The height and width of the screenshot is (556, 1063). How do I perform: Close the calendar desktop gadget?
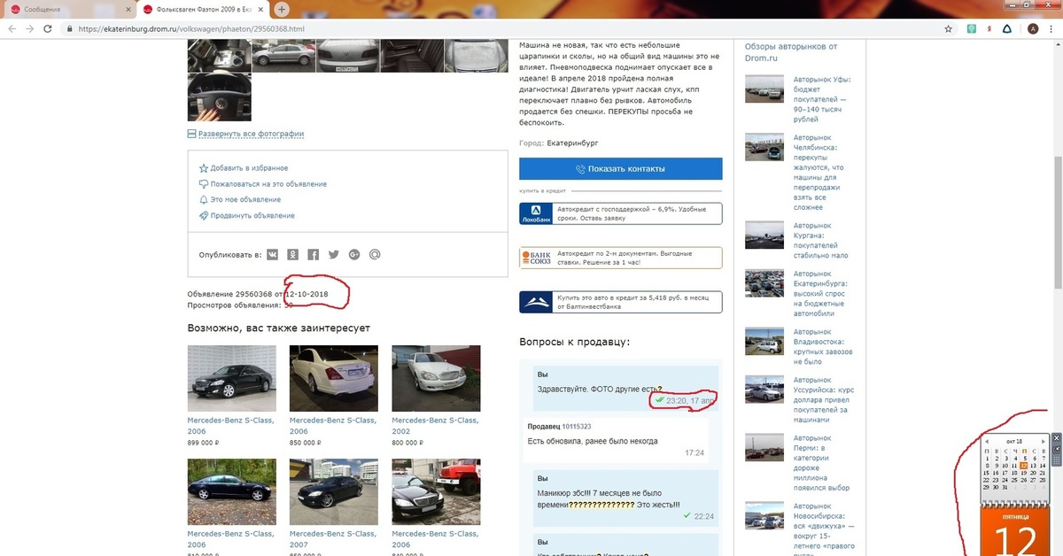click(x=1056, y=437)
